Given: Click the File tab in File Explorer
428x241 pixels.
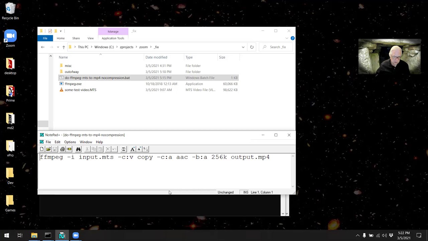Looking at the screenshot, I should pos(45,38).
